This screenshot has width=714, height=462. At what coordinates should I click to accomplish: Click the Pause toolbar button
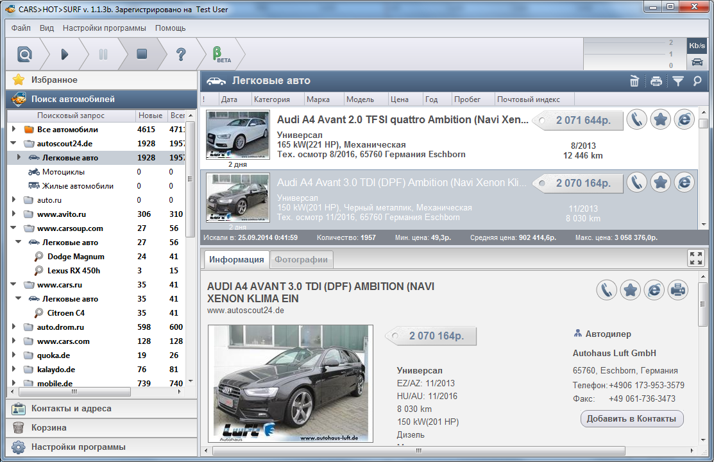click(103, 54)
